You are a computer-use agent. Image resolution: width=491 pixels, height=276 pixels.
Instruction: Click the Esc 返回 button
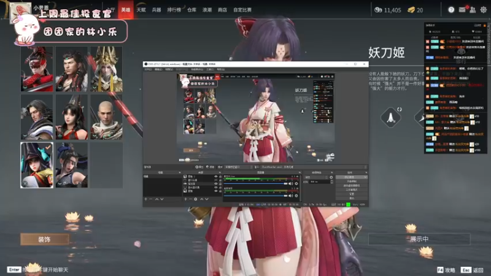472,270
